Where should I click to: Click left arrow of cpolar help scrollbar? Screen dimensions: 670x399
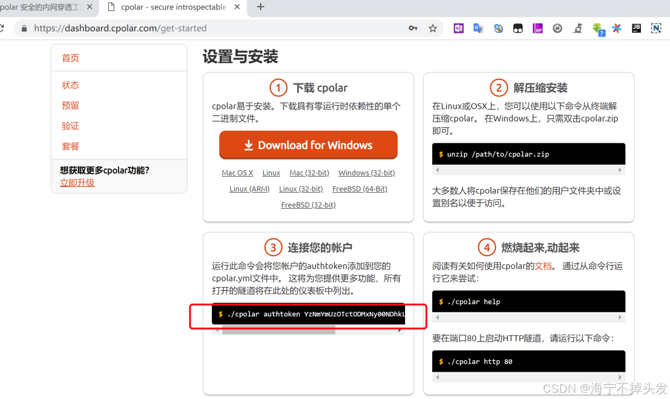[437, 317]
